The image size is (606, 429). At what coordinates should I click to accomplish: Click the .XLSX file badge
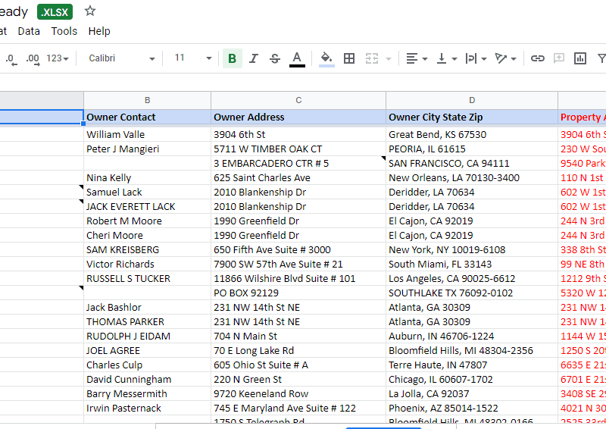point(55,11)
